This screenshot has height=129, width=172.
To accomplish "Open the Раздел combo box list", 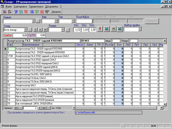I will tap(63, 30).
